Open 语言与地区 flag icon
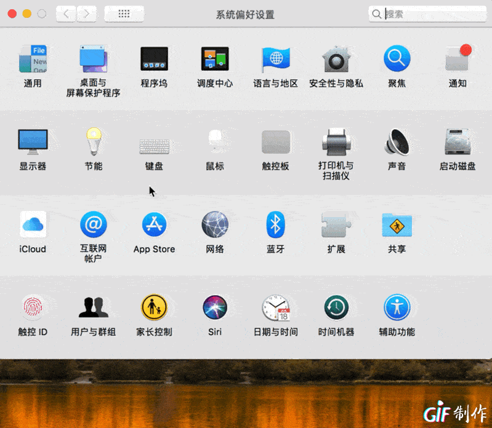This screenshot has height=428, width=492. (x=275, y=59)
